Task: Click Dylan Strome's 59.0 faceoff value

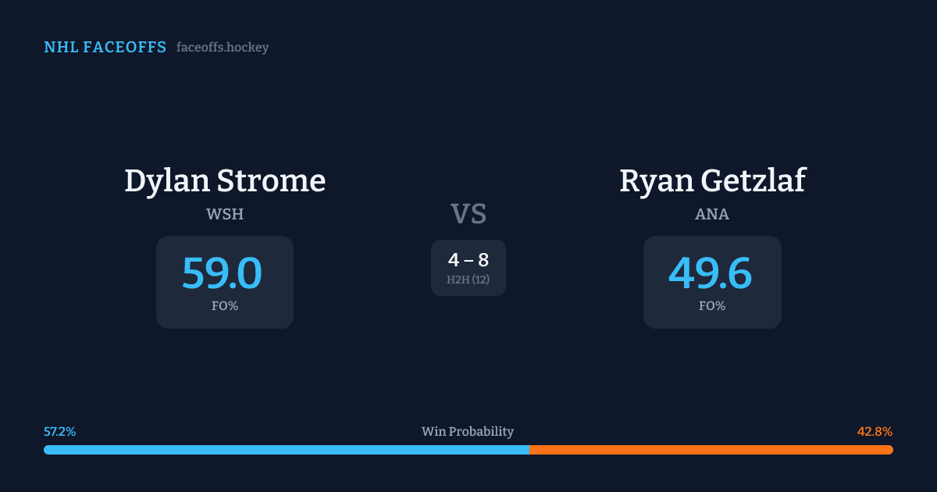Action: click(x=223, y=273)
